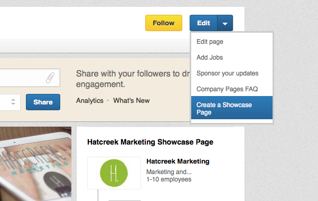Open the audience selector beside Share

(x=10, y=102)
